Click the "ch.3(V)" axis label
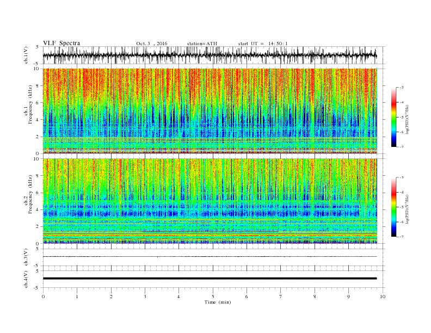This screenshot has width=431, height=333. coord(26,257)
